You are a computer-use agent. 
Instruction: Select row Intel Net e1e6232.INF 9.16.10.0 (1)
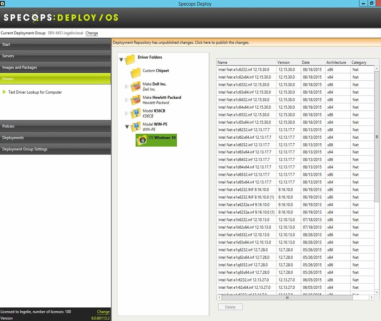coord(295,197)
